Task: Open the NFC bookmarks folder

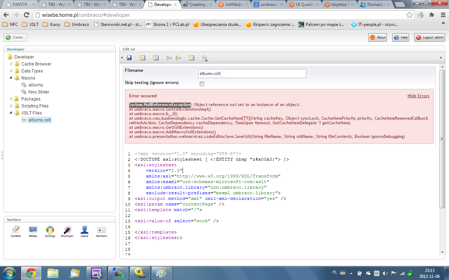Action: (10, 24)
